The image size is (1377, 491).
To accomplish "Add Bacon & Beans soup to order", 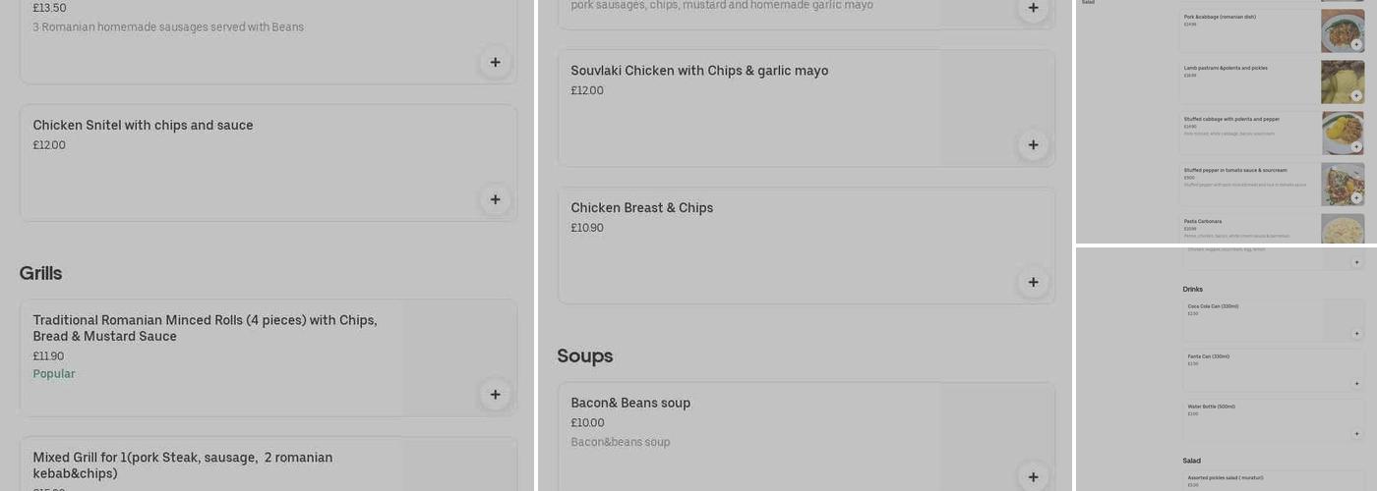I will coord(1033,476).
